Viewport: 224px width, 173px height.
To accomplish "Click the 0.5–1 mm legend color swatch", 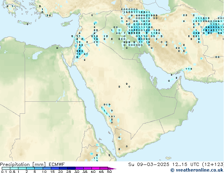I will click(x=14, y=168).
